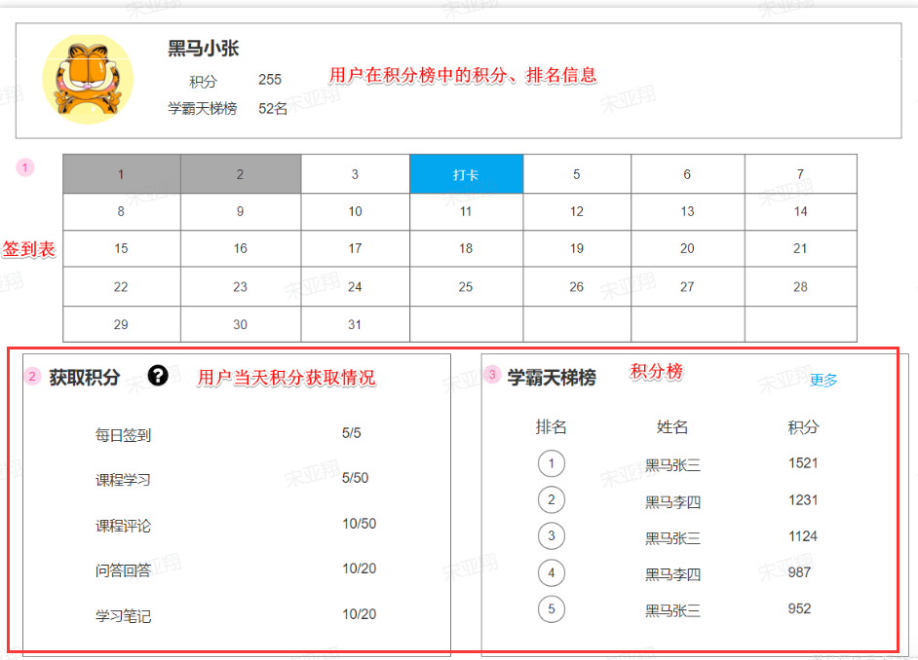Click the score 1231 in leaderboard
The height and width of the screenshot is (660, 918).
point(803,499)
